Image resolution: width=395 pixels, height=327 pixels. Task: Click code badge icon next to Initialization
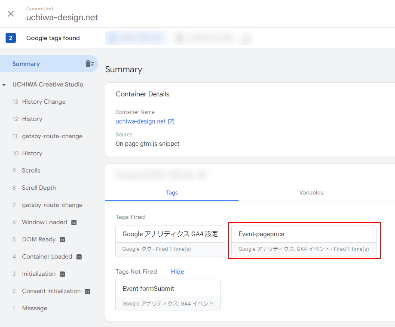pyautogui.click(x=62, y=275)
